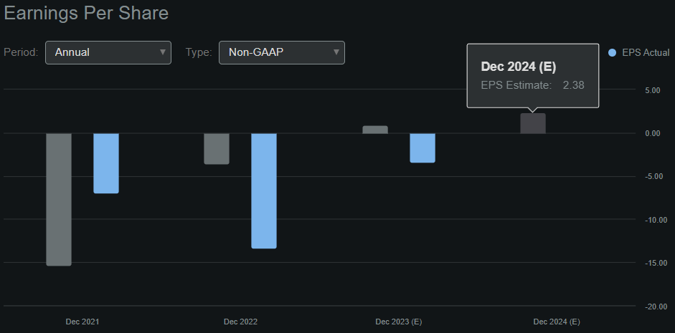Select the small gray Dec 2023 estimate bar
Image resolution: width=675 pixels, height=333 pixels.
pos(375,130)
